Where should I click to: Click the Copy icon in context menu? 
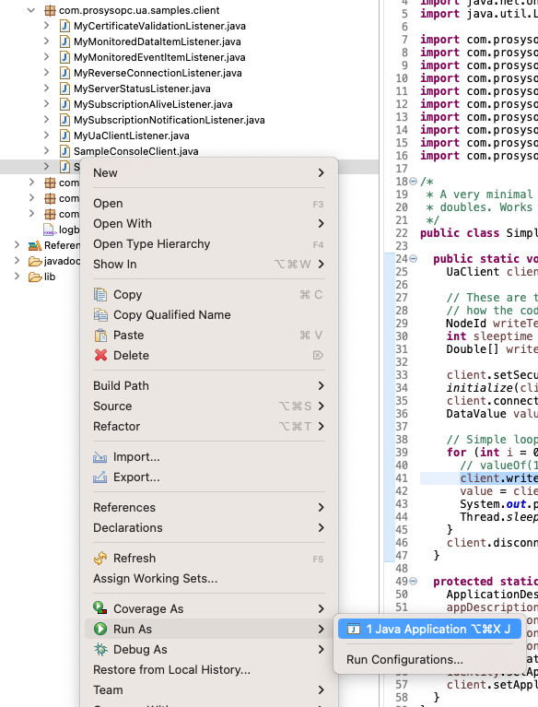pyautogui.click(x=100, y=294)
